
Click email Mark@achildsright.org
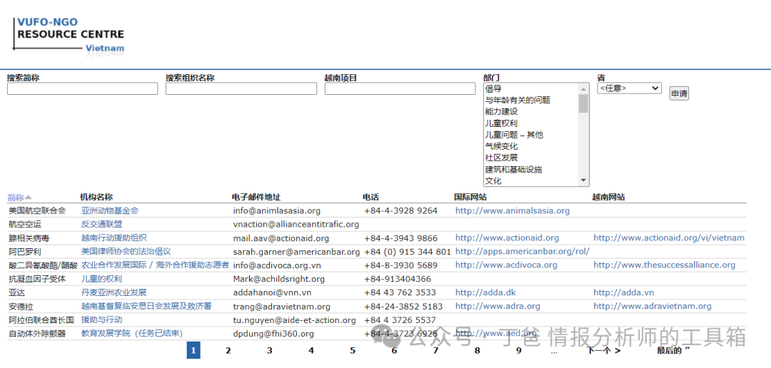(x=279, y=279)
